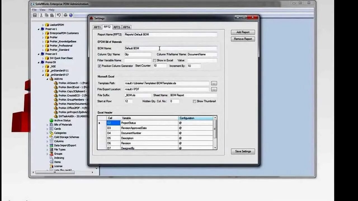
Task: Uncheck Position Column Generator checkbox
Action: (99, 66)
